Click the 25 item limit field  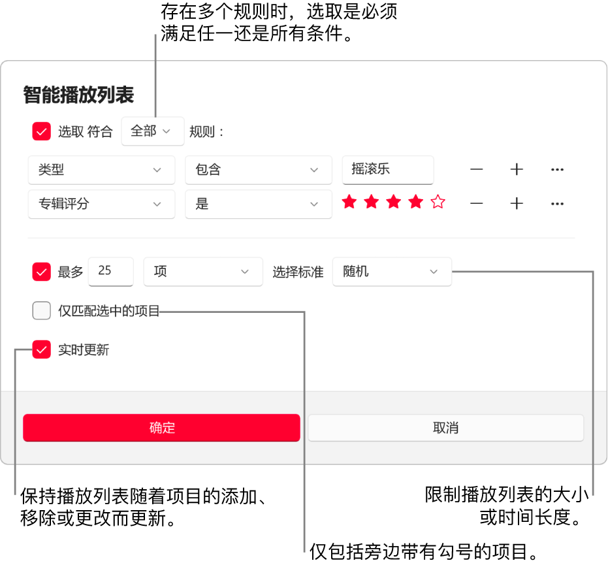point(110,272)
